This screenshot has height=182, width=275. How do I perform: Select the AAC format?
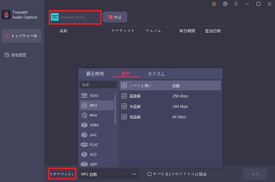click(x=97, y=135)
